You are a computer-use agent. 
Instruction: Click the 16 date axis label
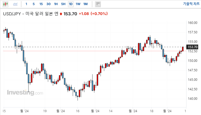78,111
